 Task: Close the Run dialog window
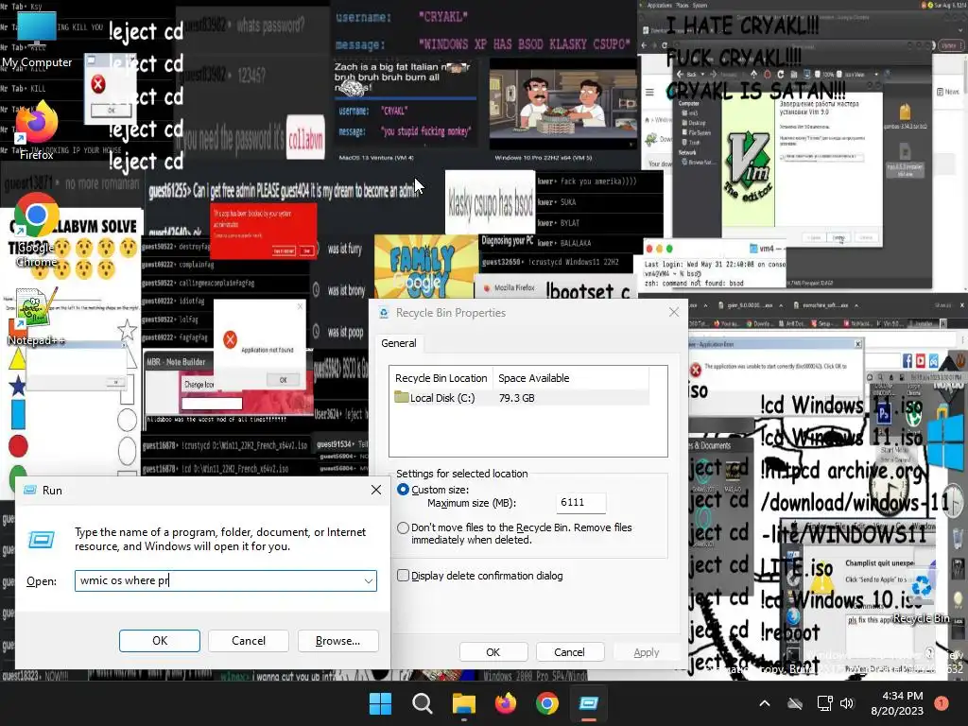(x=376, y=491)
